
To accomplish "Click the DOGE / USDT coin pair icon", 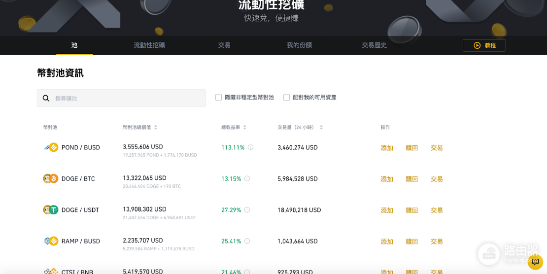I will tap(51, 210).
